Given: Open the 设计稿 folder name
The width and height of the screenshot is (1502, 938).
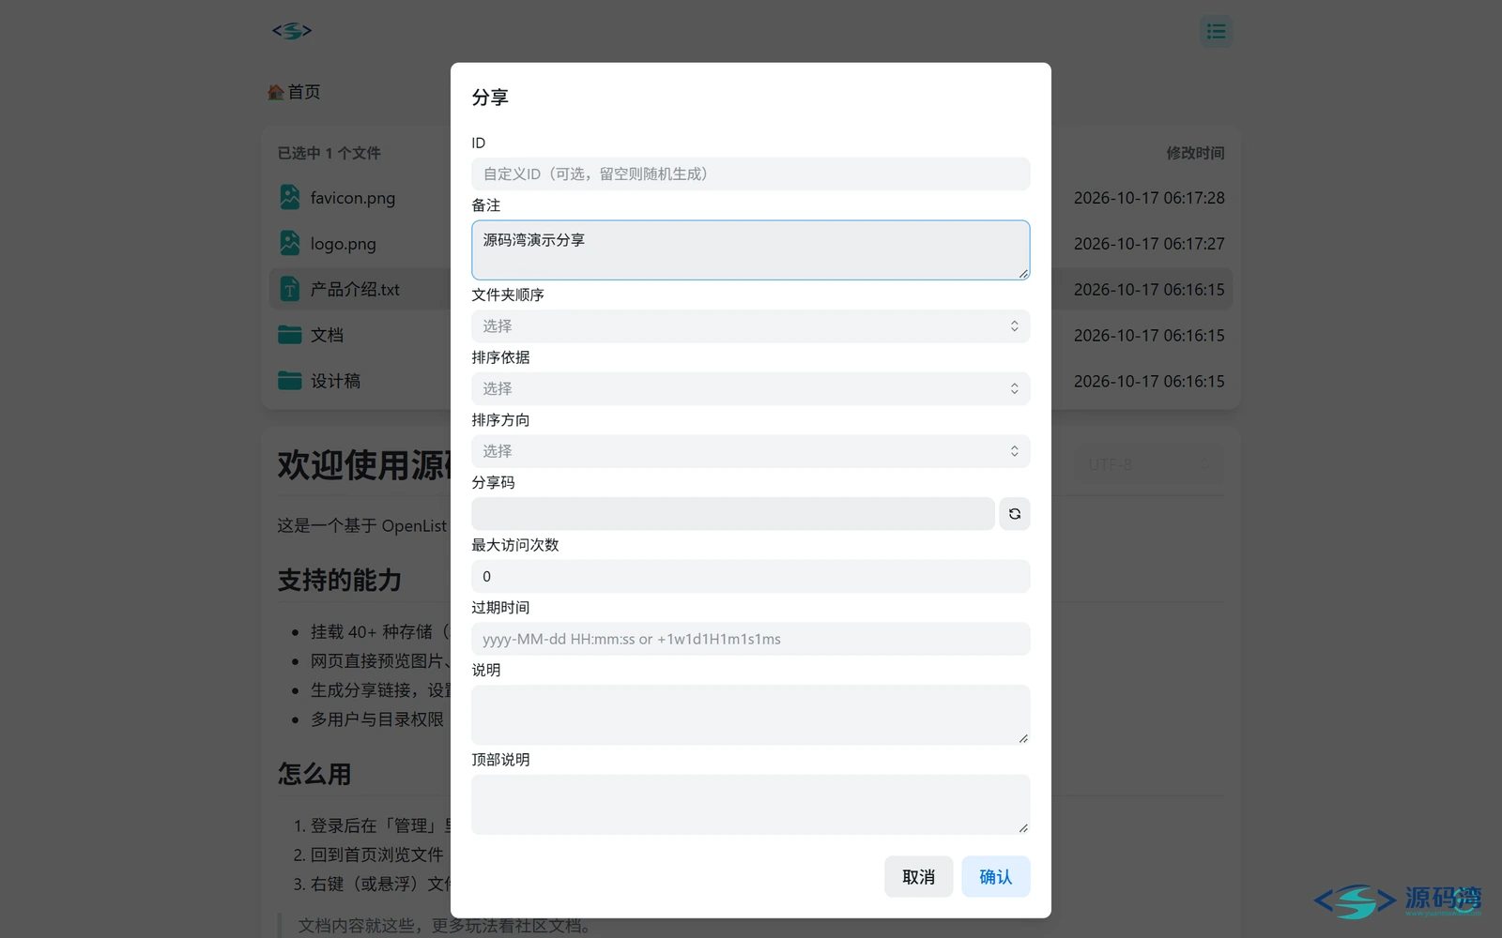Looking at the screenshot, I should [x=335, y=381].
